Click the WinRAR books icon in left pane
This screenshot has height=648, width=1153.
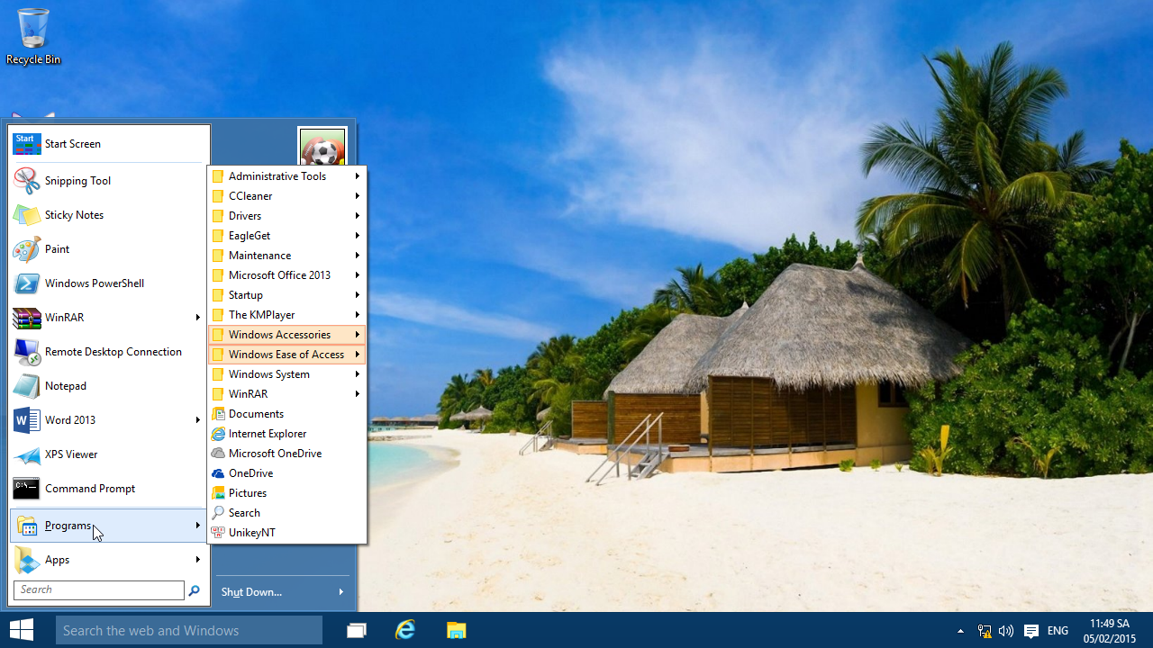(x=26, y=318)
